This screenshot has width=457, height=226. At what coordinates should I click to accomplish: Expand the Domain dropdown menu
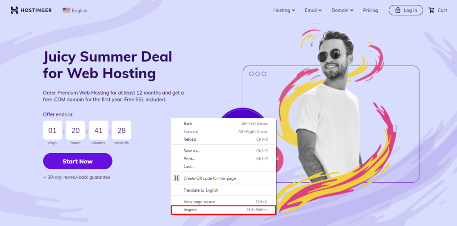(x=342, y=10)
